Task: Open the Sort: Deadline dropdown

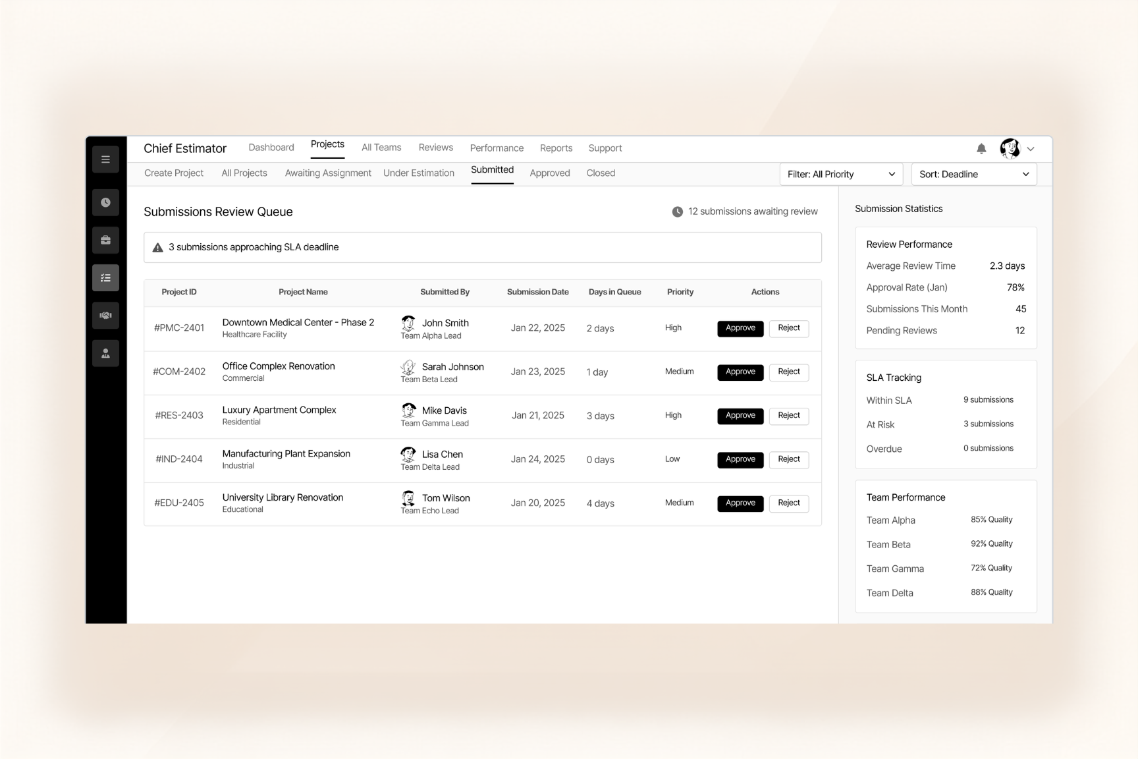Action: (974, 174)
